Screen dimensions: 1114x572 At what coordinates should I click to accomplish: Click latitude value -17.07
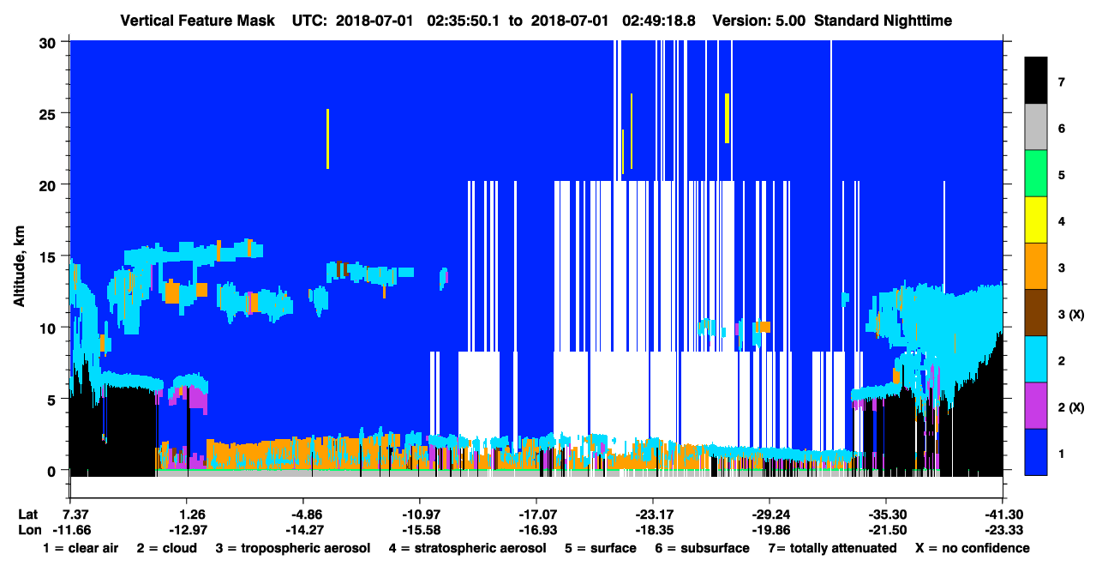pyautogui.click(x=536, y=515)
